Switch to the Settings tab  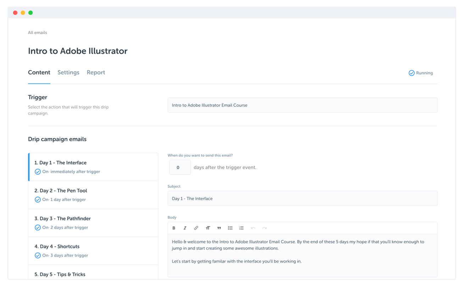point(68,72)
